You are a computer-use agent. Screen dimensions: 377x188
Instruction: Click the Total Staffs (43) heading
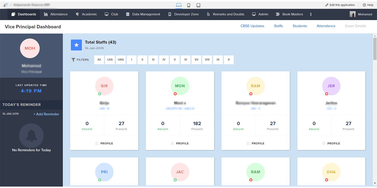click(x=101, y=42)
